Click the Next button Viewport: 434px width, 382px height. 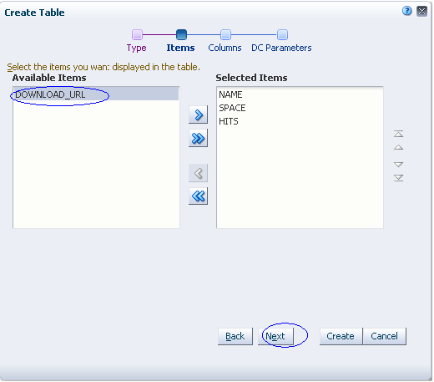point(275,336)
